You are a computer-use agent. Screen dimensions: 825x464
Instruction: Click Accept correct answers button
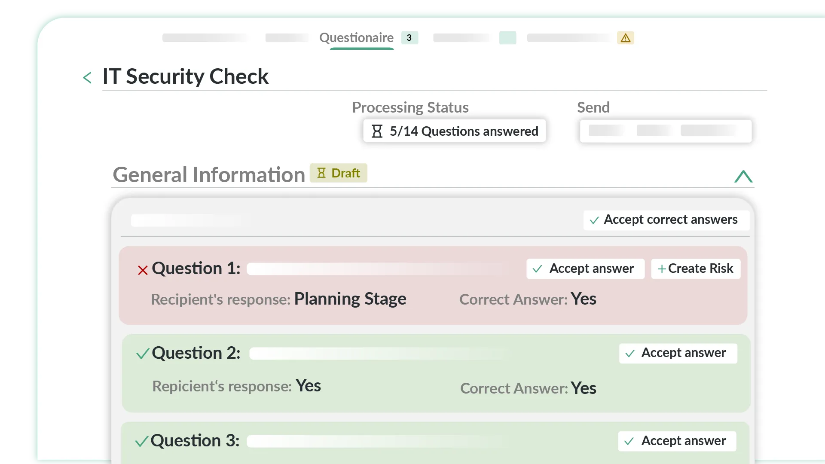(666, 220)
